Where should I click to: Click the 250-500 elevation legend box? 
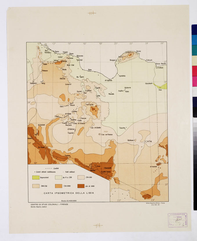[81, 177]
